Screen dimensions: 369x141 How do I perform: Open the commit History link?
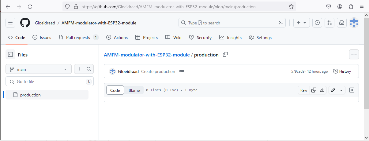342,71
